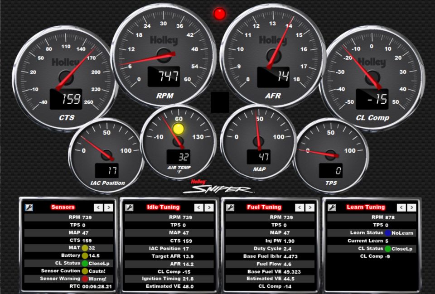Go to next page in Fuel Tuning panel

click(x=310, y=207)
